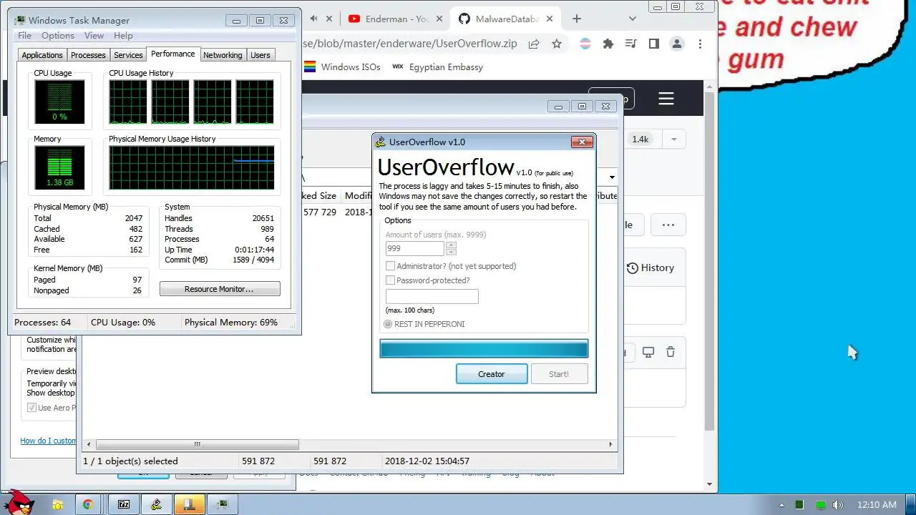
Task: Open Chrome media controls icon
Action: (630, 44)
